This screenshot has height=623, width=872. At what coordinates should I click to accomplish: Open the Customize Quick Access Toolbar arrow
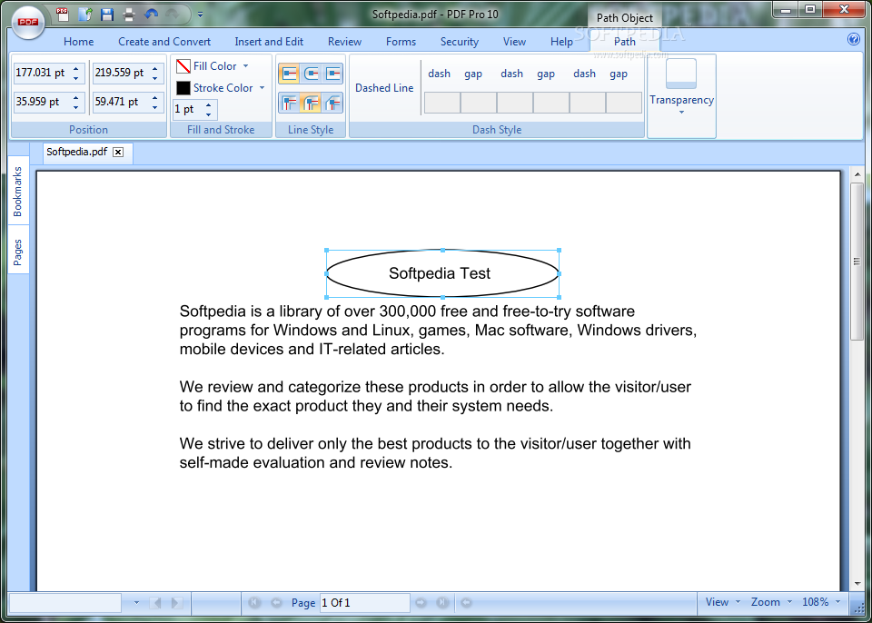point(200,15)
